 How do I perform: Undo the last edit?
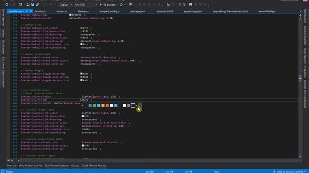tap(44, 4)
